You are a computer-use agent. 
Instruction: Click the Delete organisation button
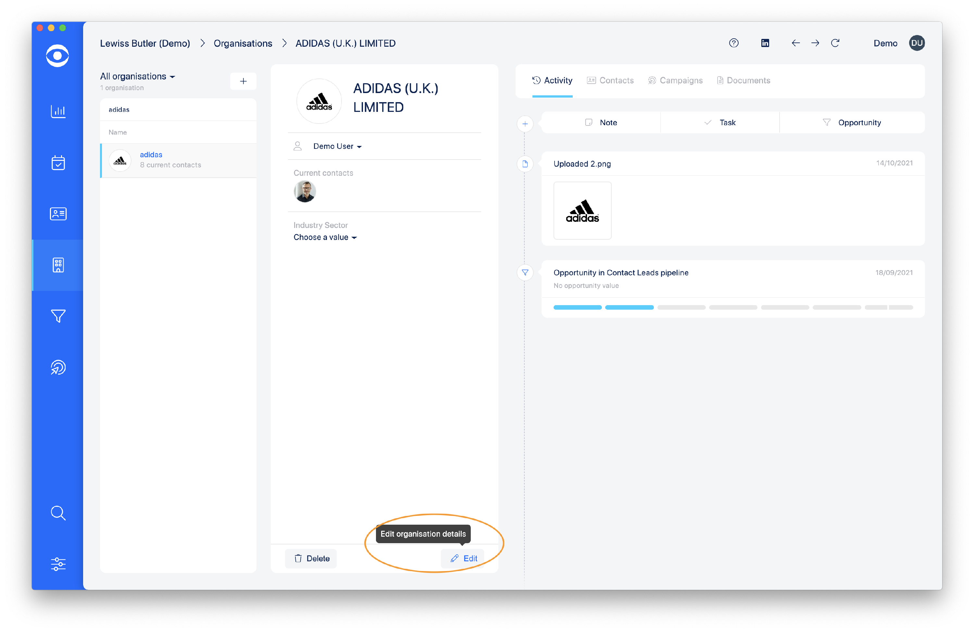311,558
